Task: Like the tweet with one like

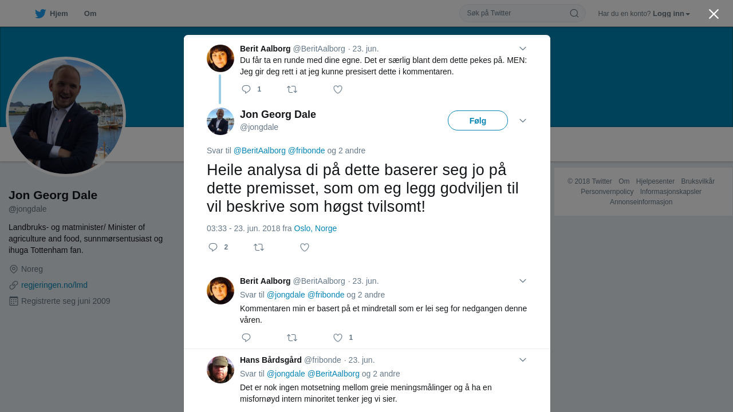Action: pos(338,338)
